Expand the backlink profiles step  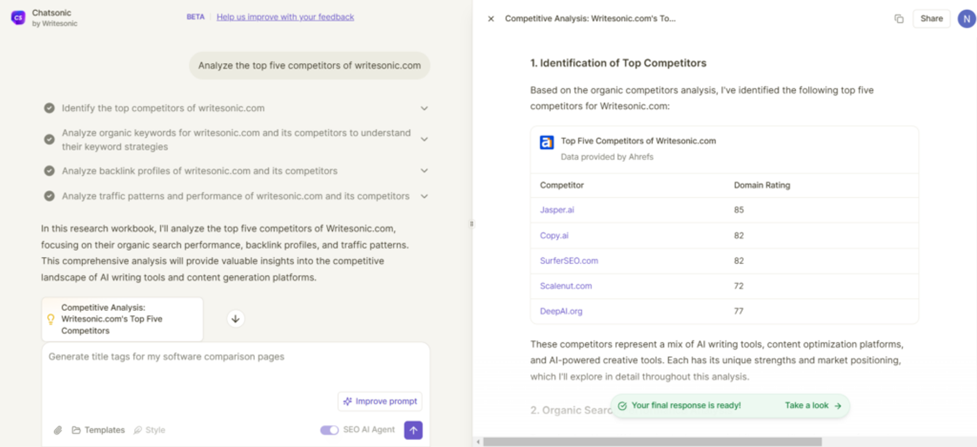(424, 171)
